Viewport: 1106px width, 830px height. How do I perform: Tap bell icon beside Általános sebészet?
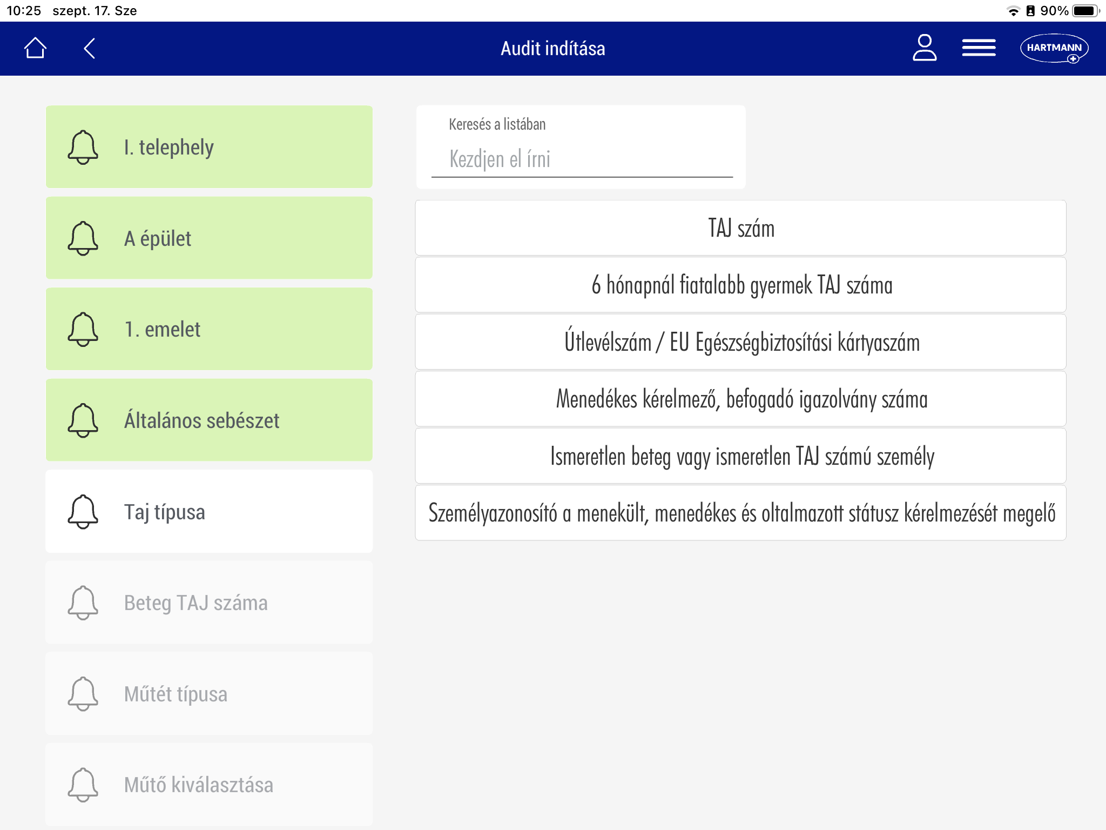coord(83,420)
